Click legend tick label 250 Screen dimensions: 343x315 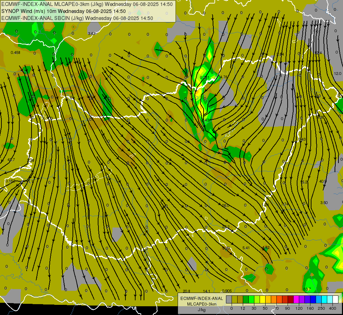pos(321,308)
